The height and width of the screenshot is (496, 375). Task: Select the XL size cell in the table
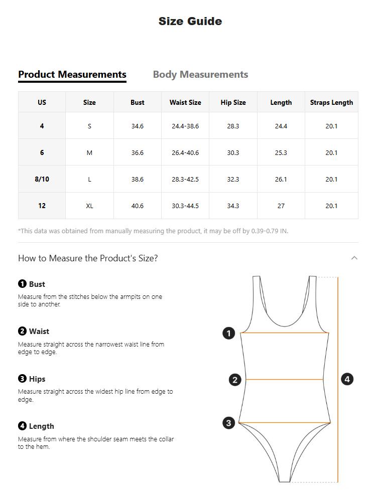point(89,206)
